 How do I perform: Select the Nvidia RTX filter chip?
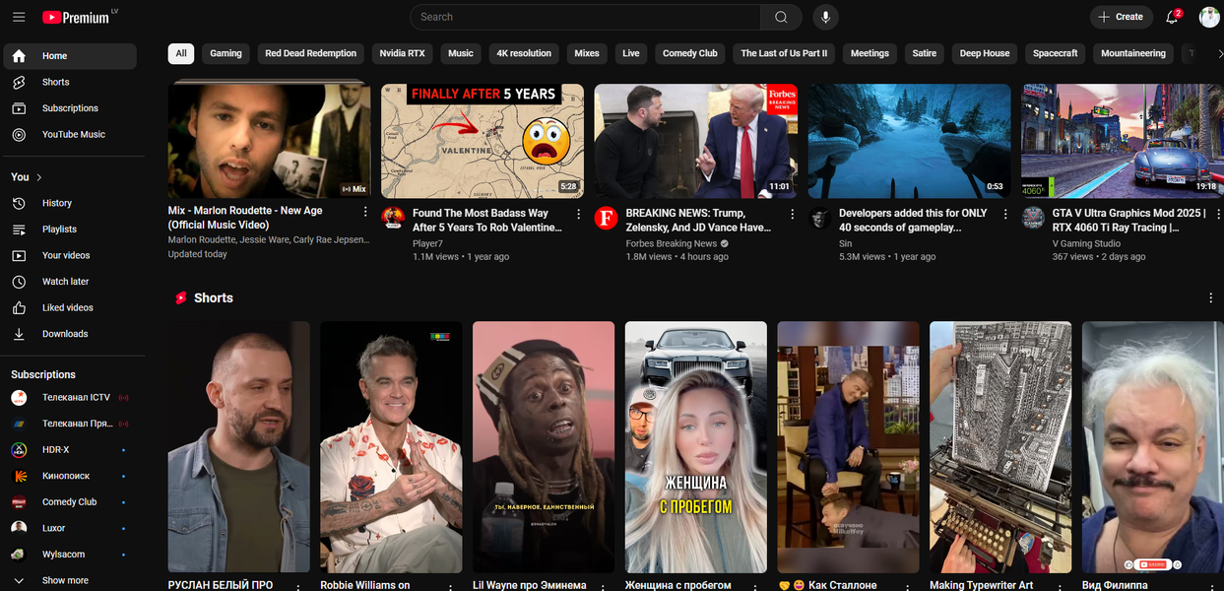tap(402, 53)
